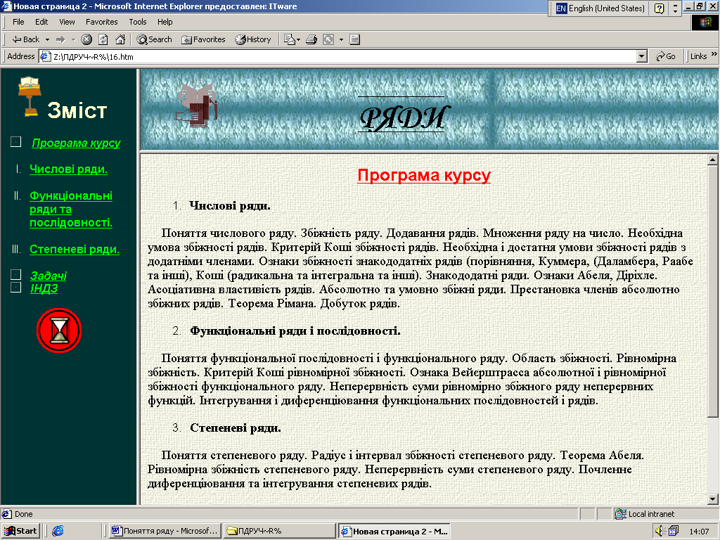
Task: Open the History pane
Action: point(253,39)
